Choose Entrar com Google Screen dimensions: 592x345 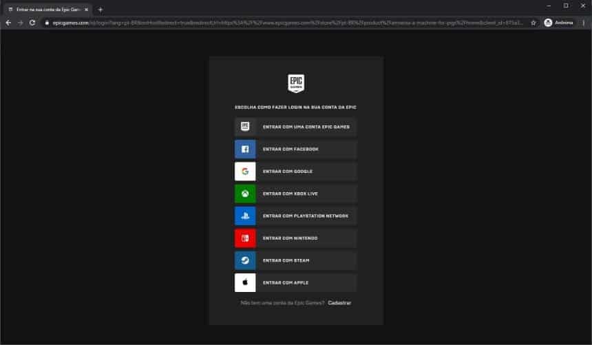tap(295, 171)
